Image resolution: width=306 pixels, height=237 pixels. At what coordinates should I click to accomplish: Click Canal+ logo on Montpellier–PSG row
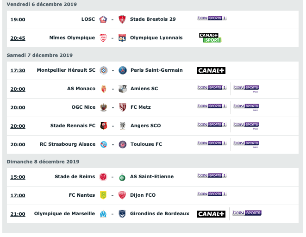pyautogui.click(x=211, y=70)
